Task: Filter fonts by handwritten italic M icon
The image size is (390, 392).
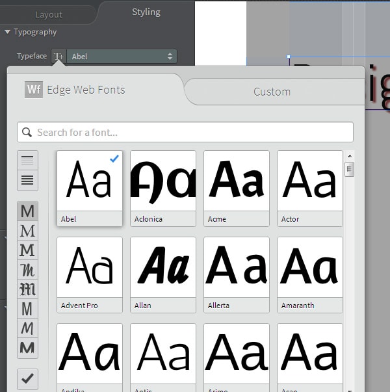Action: tap(27, 328)
